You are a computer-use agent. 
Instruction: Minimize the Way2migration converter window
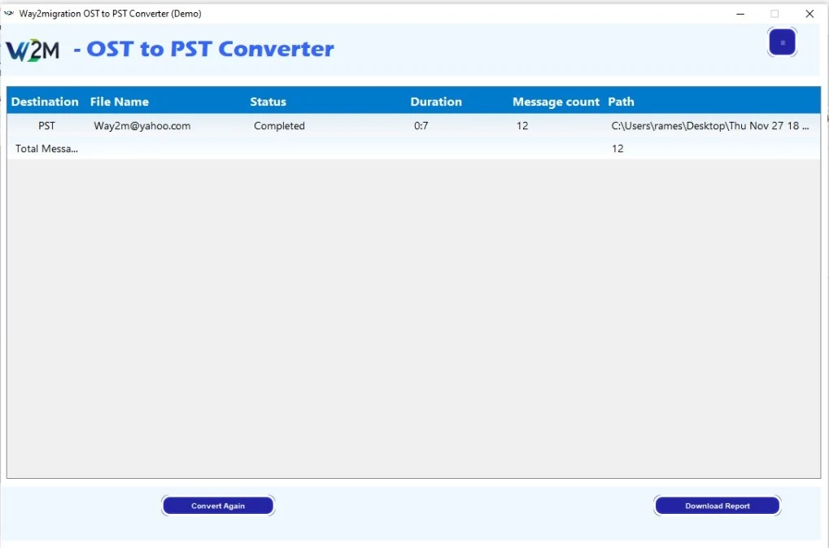(x=740, y=14)
